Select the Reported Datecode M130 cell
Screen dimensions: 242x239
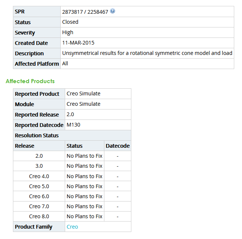click(x=73, y=125)
